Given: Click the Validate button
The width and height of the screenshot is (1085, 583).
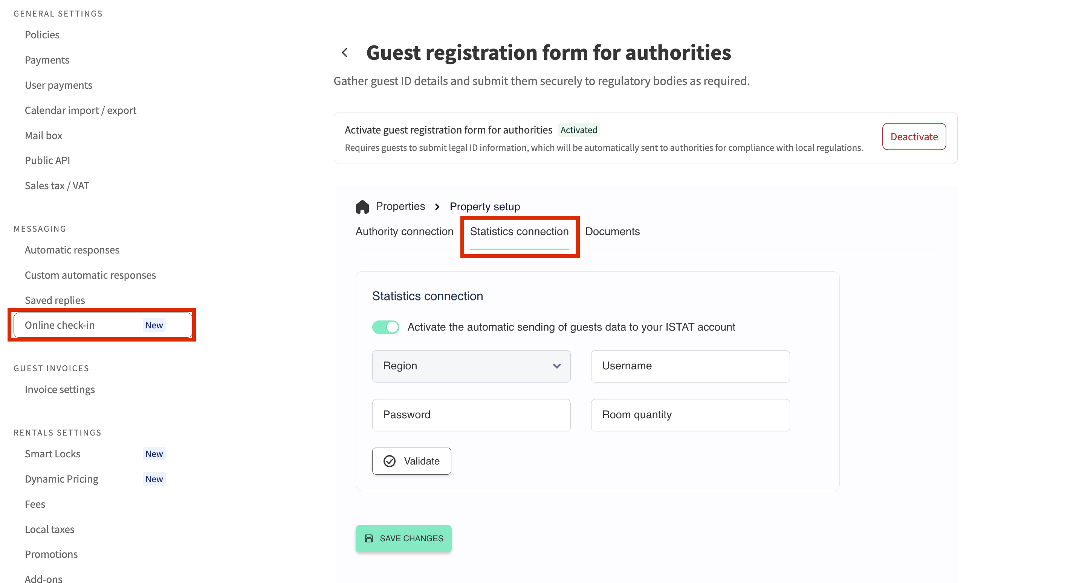Looking at the screenshot, I should (x=411, y=461).
